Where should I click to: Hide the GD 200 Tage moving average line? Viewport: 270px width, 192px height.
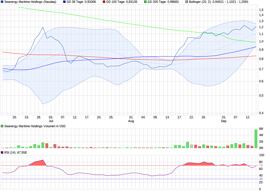(x=145, y=2)
